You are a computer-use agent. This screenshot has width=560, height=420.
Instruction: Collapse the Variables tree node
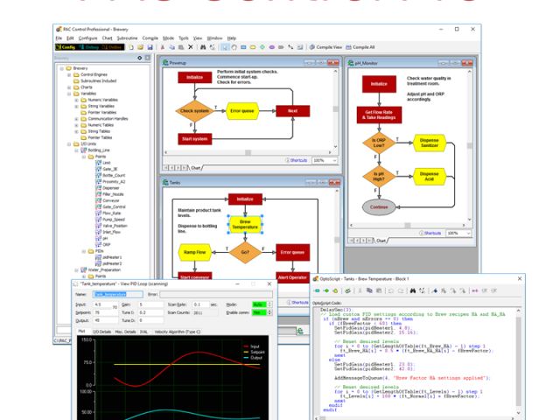[x=67, y=95]
